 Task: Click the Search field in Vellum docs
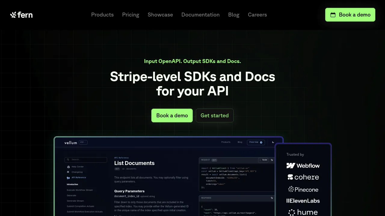86,160
